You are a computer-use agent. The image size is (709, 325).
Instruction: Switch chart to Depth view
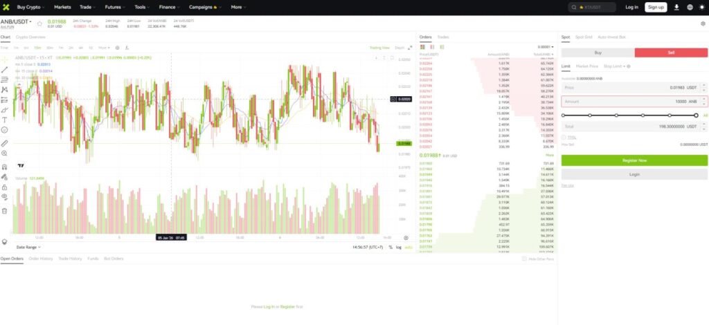400,48
